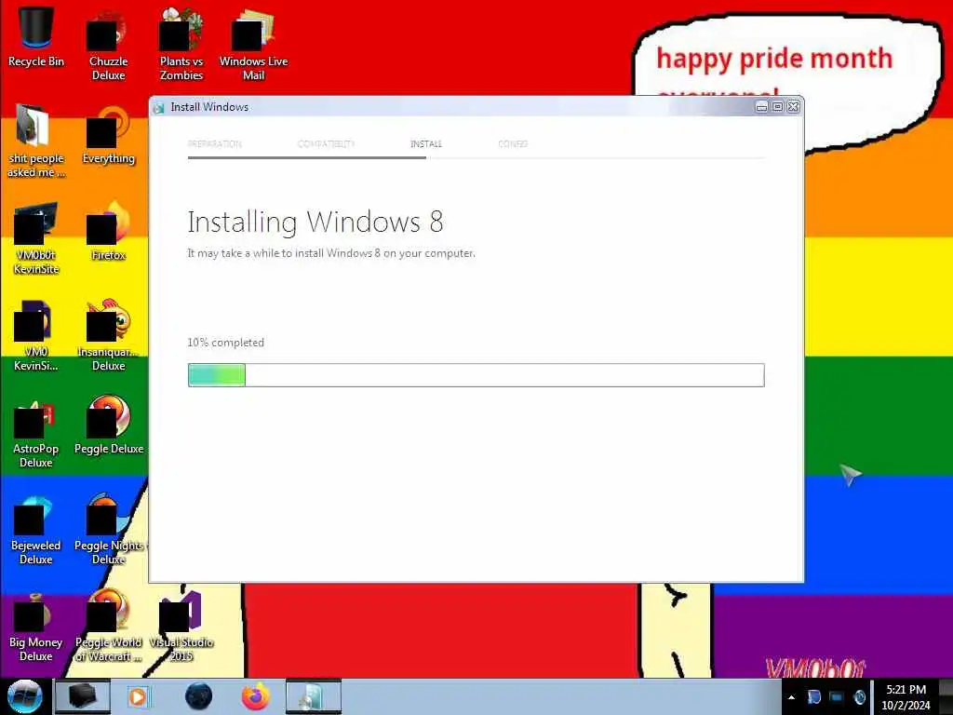Click the step progress line under tabs
Viewport: 953px width, 715px height.
(476, 158)
